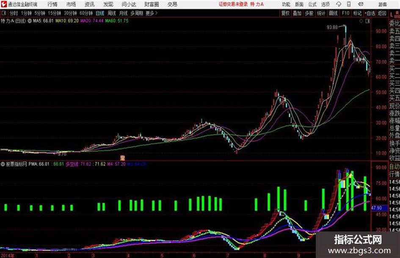Click the 现价 row in the side panel
The image size is (400, 258).
point(394,106)
